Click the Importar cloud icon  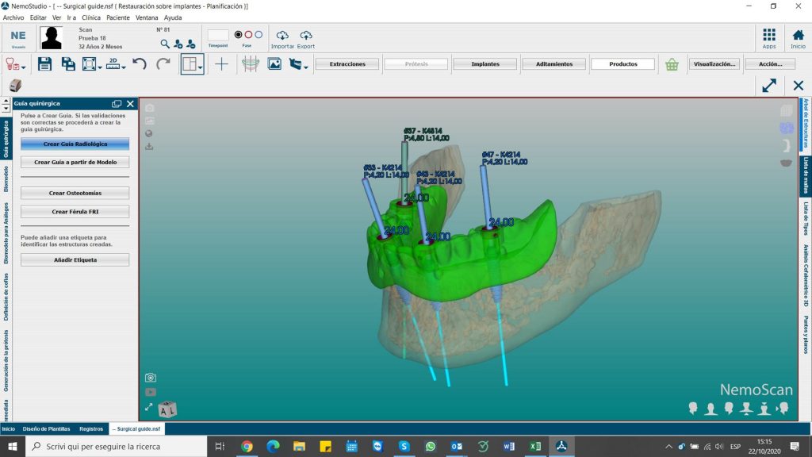pyautogui.click(x=282, y=35)
